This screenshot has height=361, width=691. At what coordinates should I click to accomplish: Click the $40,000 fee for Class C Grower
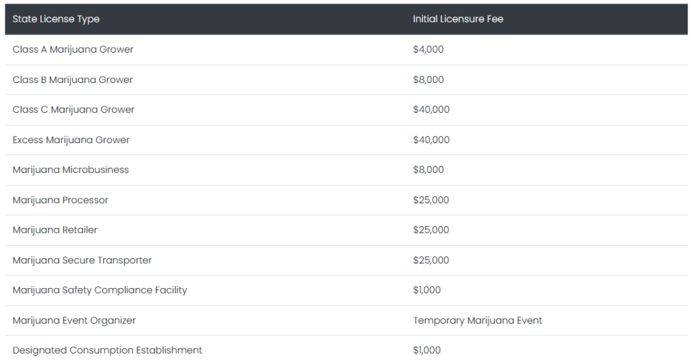pyautogui.click(x=431, y=109)
